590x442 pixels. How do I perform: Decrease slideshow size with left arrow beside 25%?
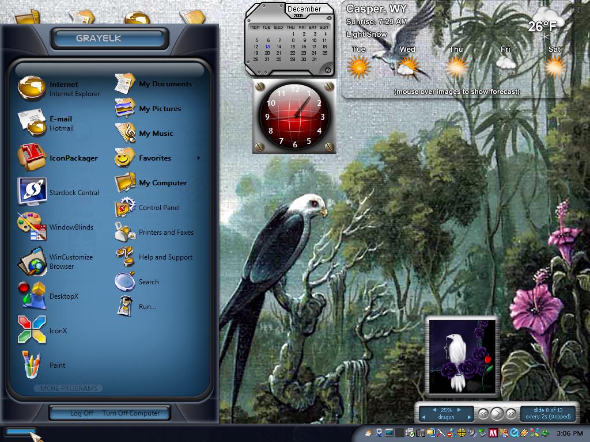[434, 410]
